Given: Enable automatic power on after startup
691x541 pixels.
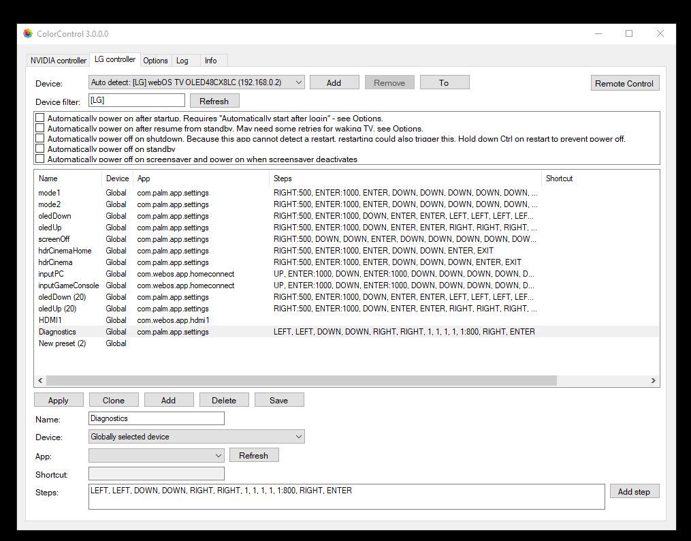Looking at the screenshot, I should [39, 118].
